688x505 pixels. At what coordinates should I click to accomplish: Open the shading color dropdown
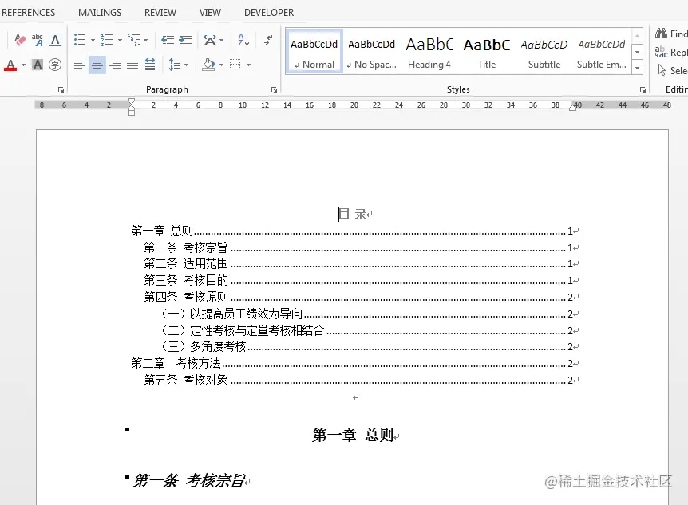point(221,65)
